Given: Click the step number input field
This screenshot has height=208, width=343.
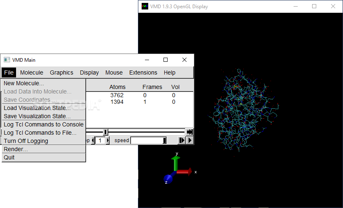Looking at the screenshot, I should click(x=100, y=140).
